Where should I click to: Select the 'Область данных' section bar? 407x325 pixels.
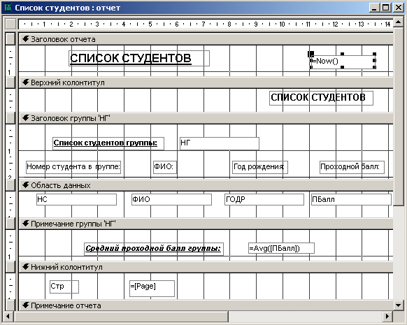pos(206,185)
